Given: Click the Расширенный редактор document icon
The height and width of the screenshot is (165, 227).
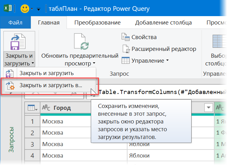Looking at the screenshot, I should [x=126, y=49].
